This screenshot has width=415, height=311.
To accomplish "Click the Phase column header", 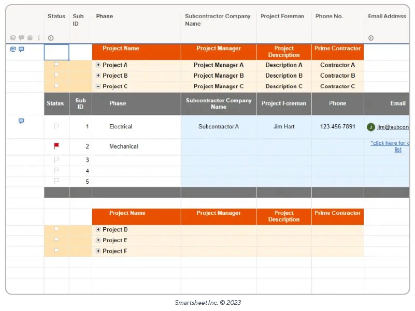I will coord(104,16).
